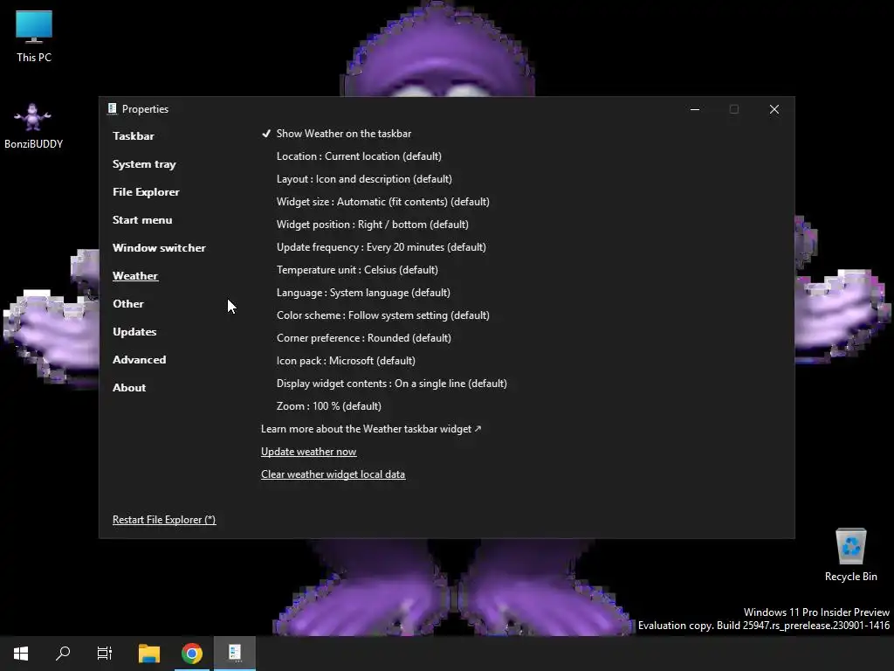894x671 pixels.
Task: Open Update frequency: Every 20 minutes option
Action: tap(382, 247)
